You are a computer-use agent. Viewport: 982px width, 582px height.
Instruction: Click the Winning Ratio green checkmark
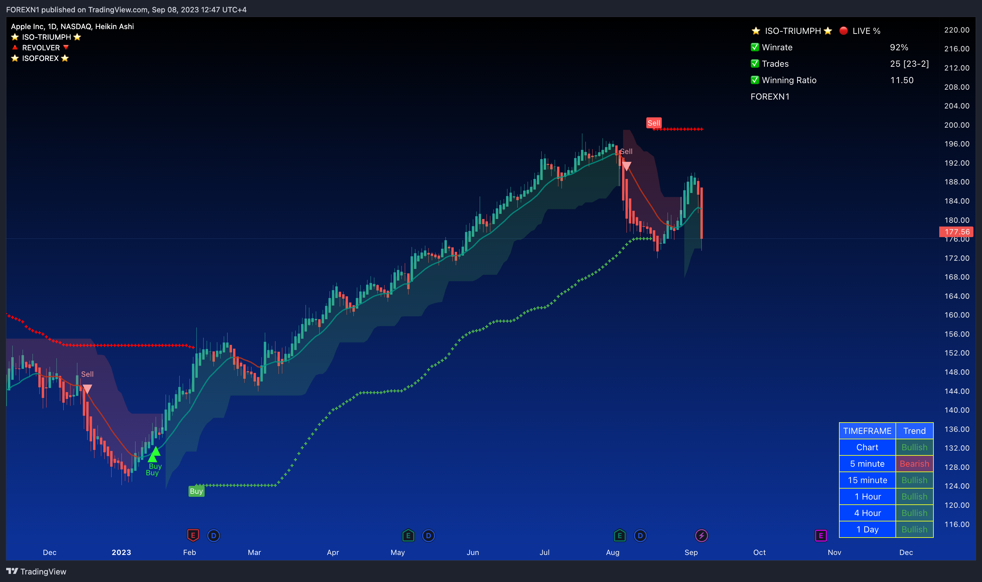pyautogui.click(x=754, y=80)
